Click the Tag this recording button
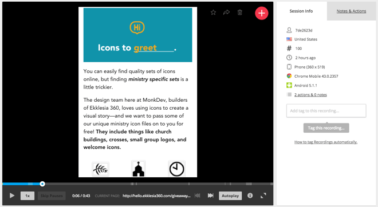378x207 pixels. click(326, 128)
